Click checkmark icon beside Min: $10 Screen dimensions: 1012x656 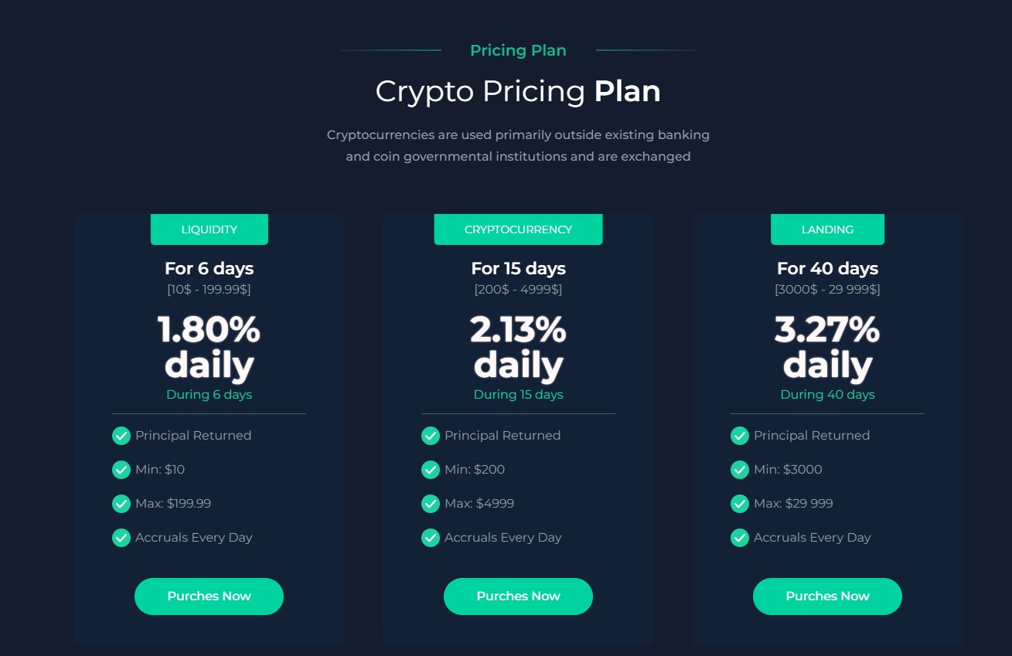121,470
